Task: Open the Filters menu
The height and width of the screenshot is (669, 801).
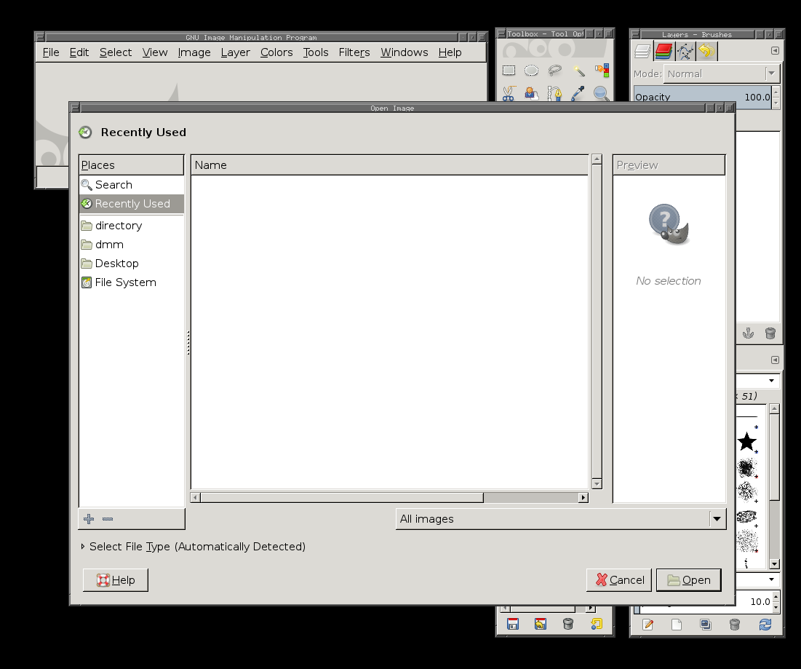Action: (354, 52)
